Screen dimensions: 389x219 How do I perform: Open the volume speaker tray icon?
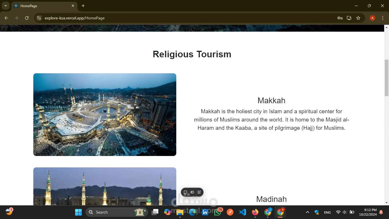[x=345, y=212]
